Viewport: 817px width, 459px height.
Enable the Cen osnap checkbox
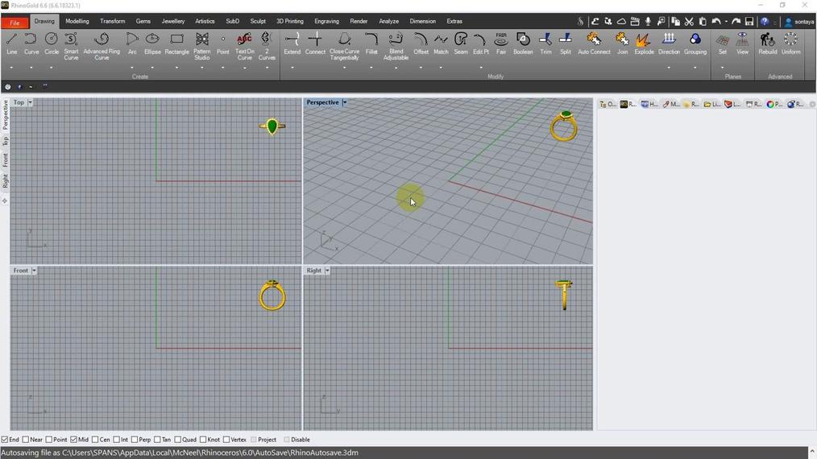(95, 440)
